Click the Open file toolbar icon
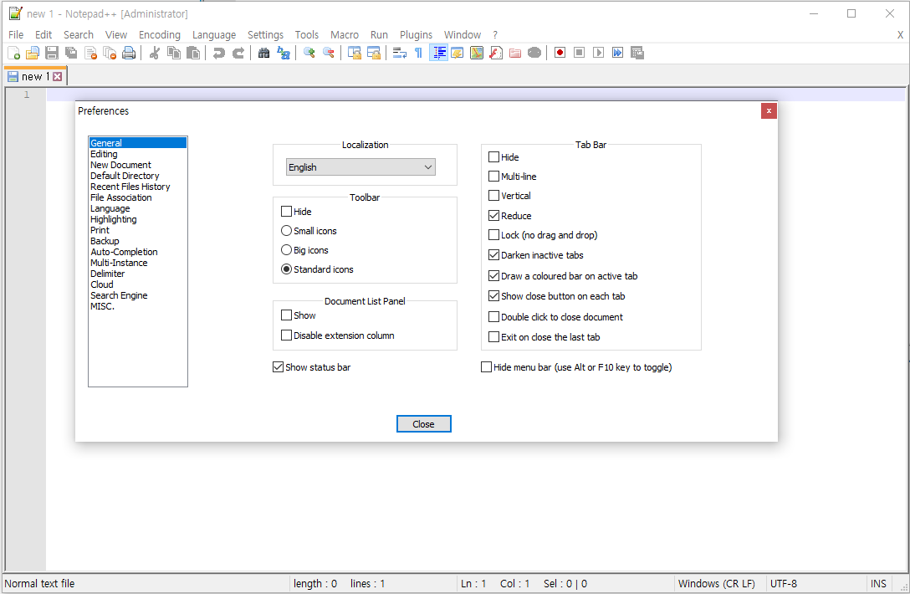910x594 pixels. pos(33,54)
